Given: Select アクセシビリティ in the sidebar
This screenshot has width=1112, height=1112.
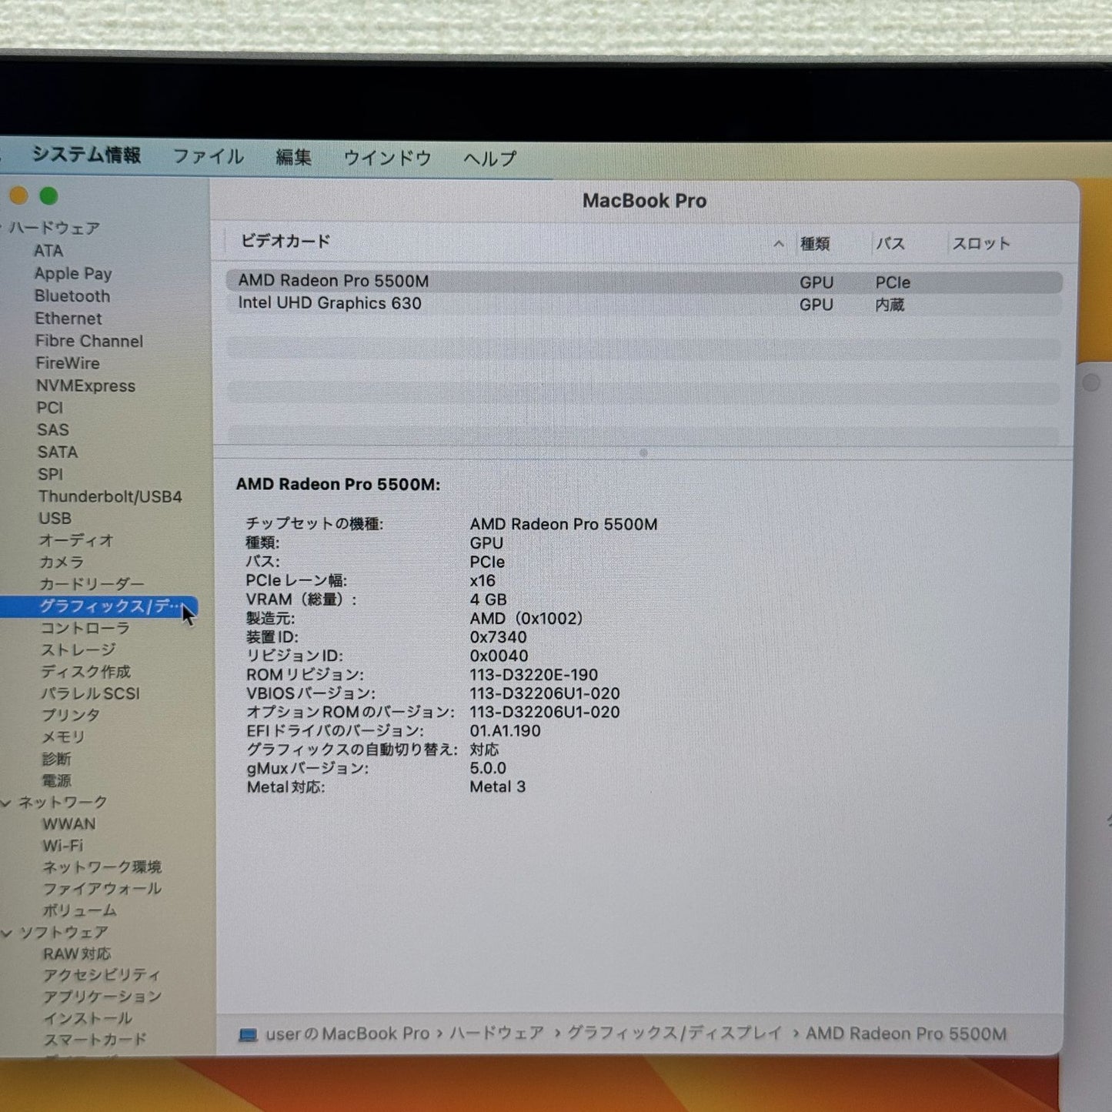Looking at the screenshot, I should pyautogui.click(x=102, y=976).
